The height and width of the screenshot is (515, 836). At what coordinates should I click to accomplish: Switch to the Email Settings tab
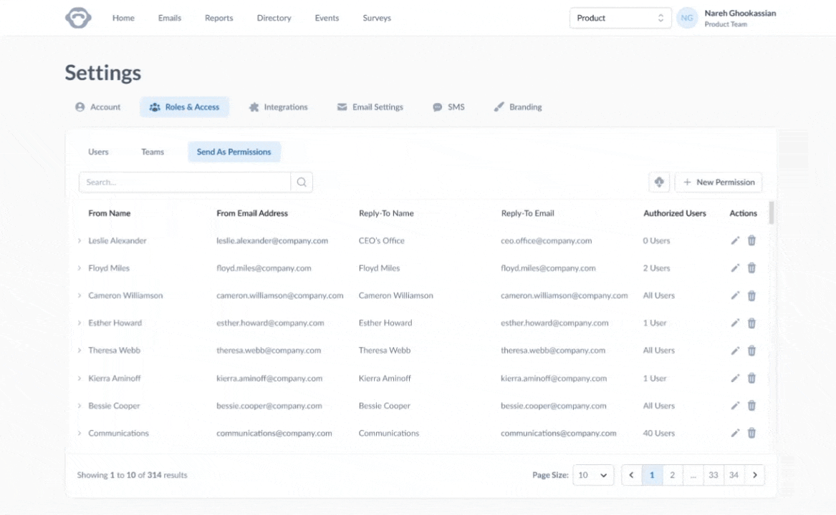point(370,107)
